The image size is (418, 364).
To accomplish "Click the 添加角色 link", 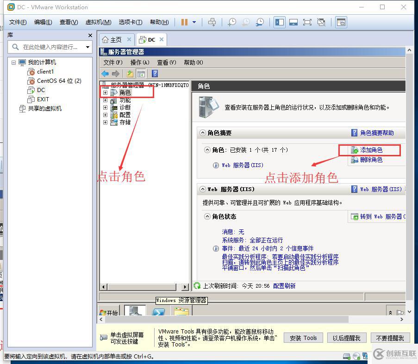I will (371, 150).
